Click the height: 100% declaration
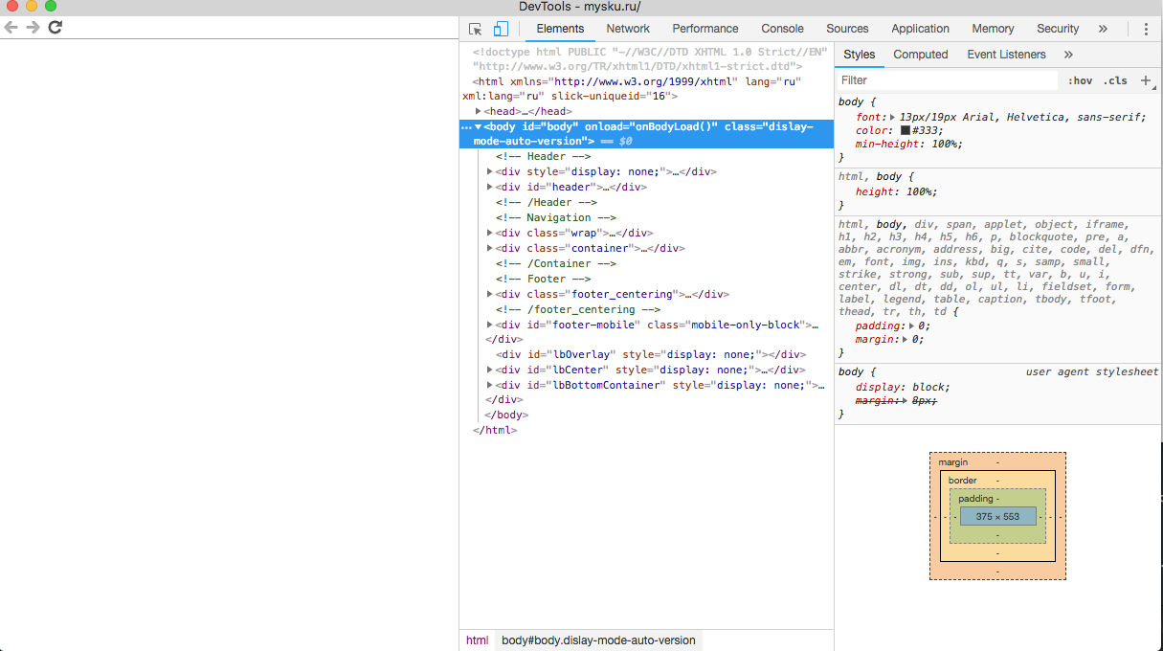1163x651 pixels. click(896, 191)
